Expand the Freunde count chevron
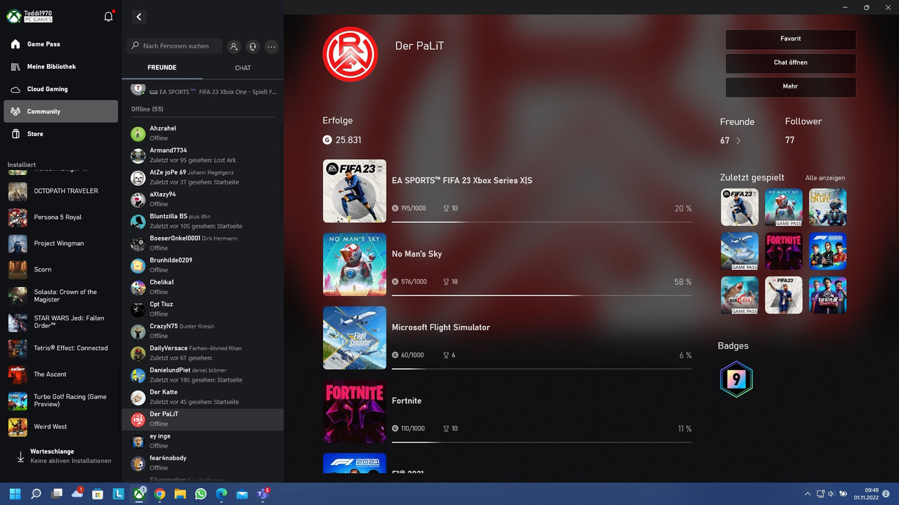The image size is (899, 505). 738,141
